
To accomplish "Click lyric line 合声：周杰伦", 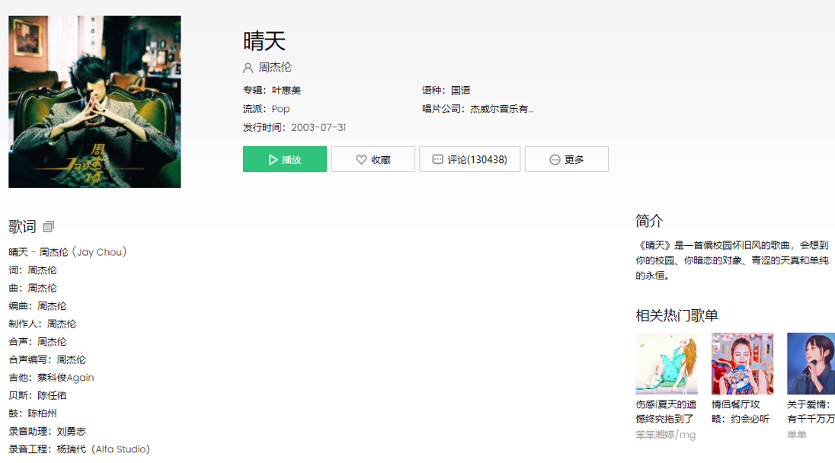I will pyautogui.click(x=37, y=342).
